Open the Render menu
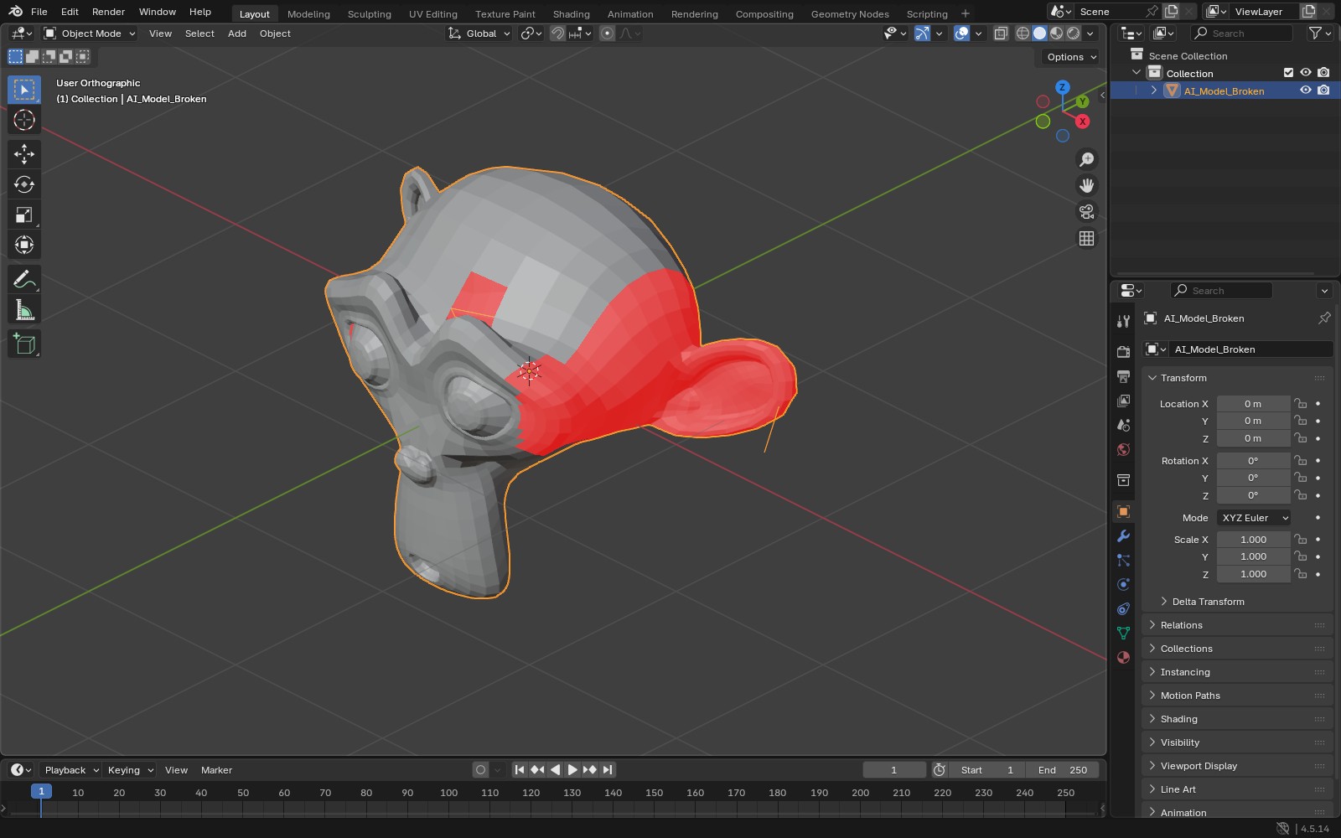This screenshot has height=838, width=1341. click(108, 12)
